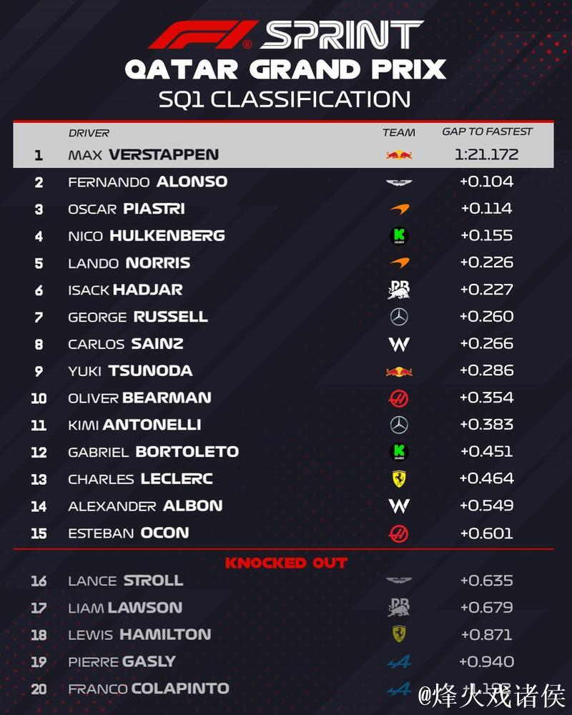Click the GAP TO FASTEST column header
Image resolution: width=572 pixels, height=715 pixels.
tap(487, 132)
